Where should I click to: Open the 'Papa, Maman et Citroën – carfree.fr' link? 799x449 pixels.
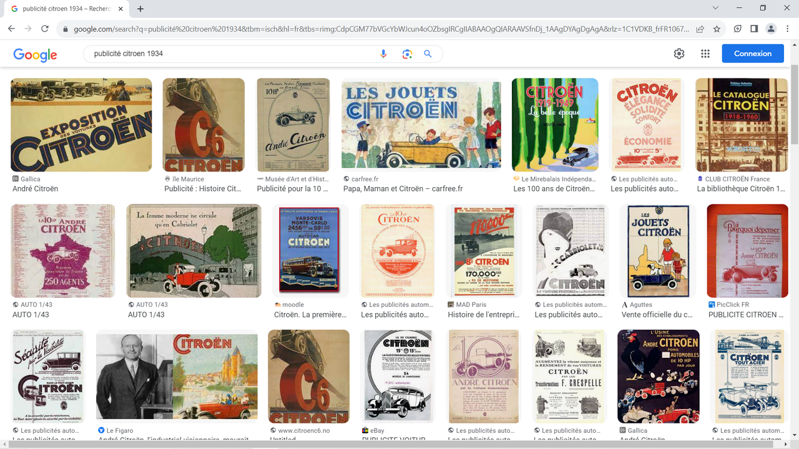point(403,189)
